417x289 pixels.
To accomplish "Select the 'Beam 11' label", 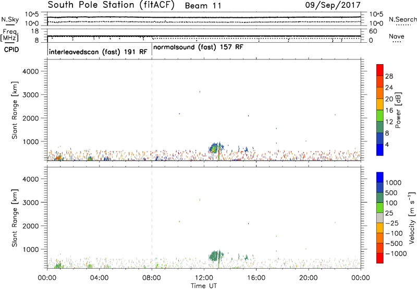I will click(x=203, y=6).
